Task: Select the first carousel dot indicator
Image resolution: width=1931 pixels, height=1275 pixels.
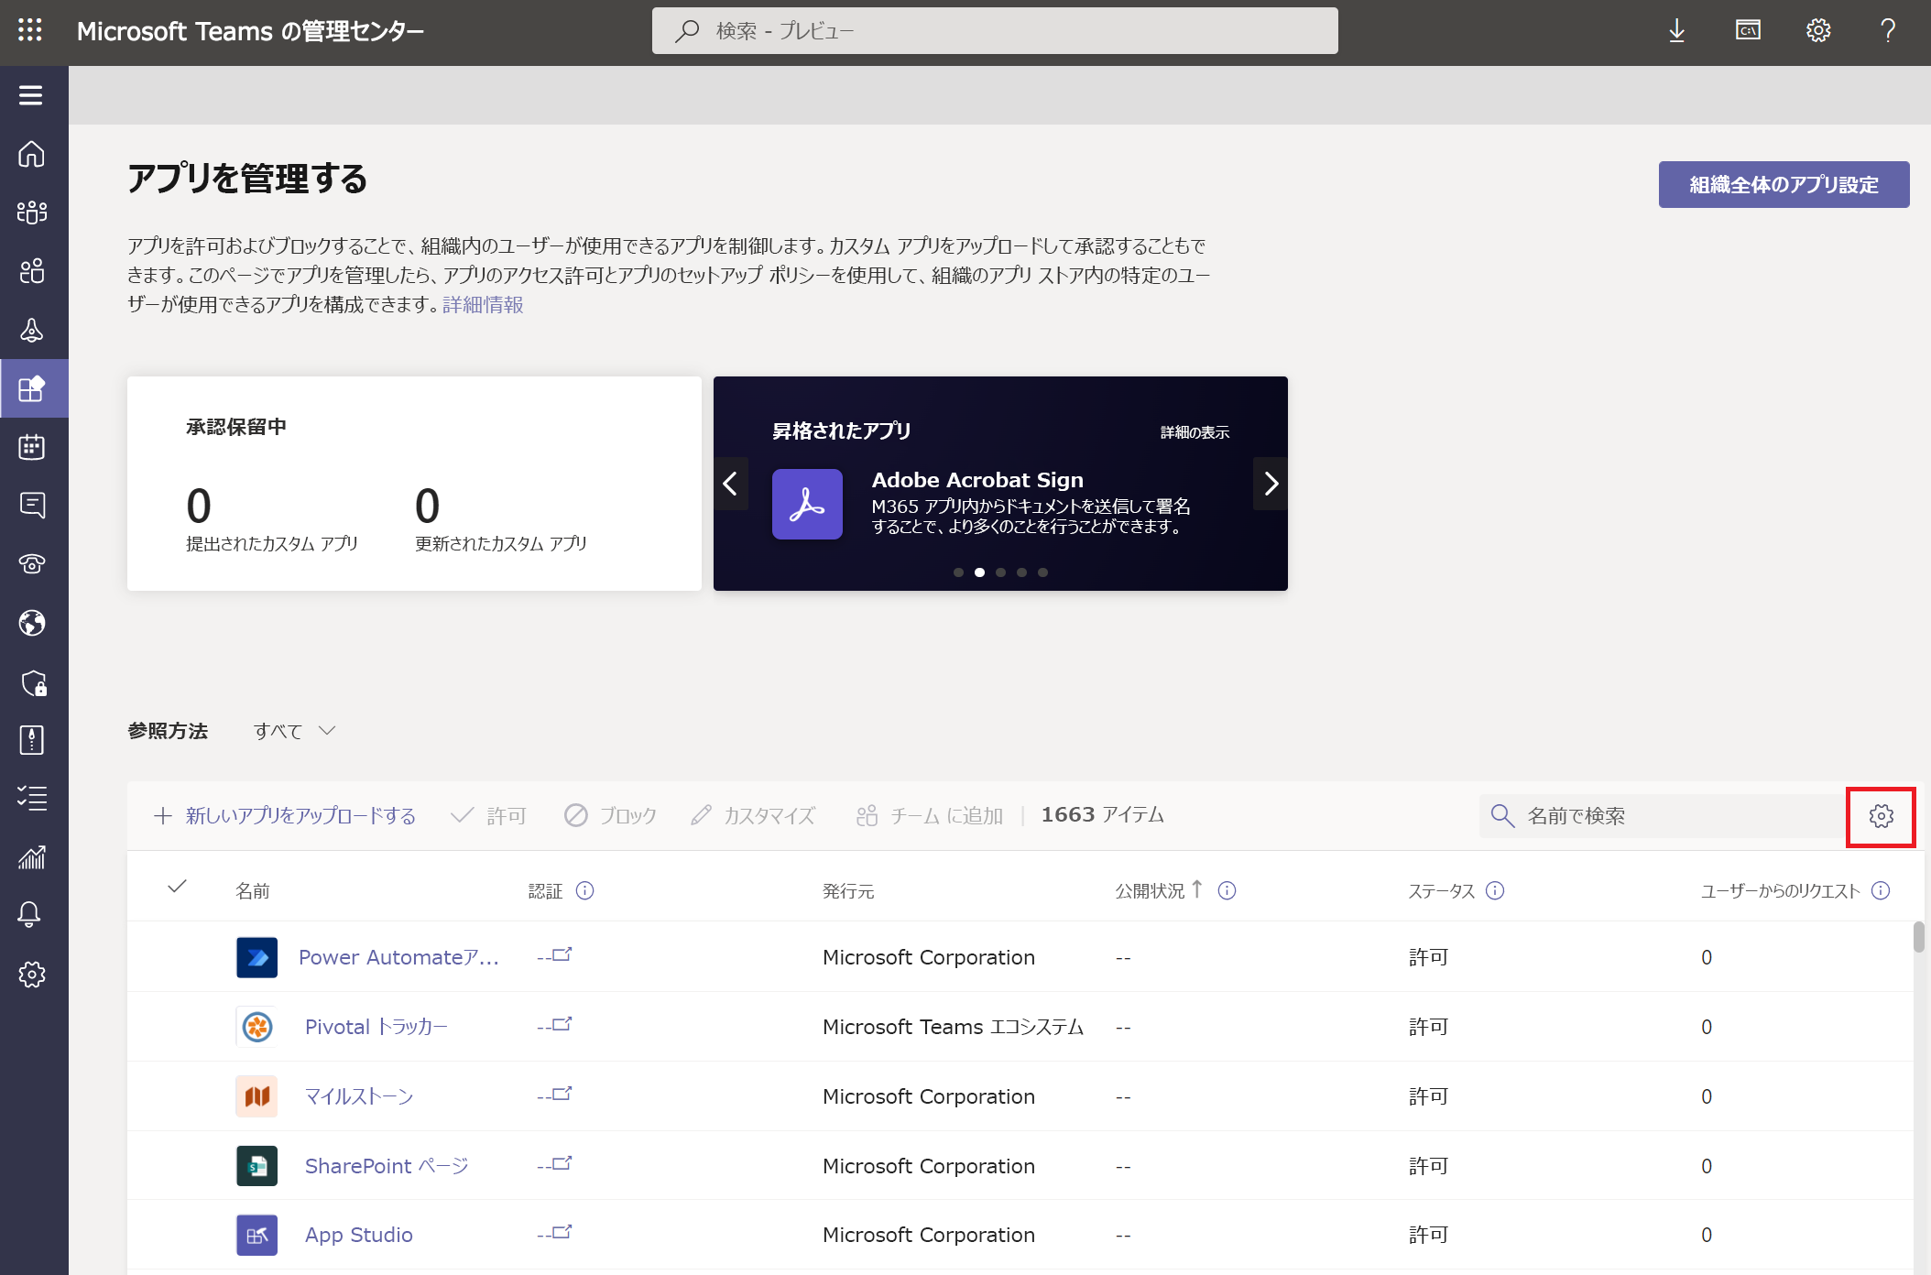Action: pyautogui.click(x=958, y=572)
